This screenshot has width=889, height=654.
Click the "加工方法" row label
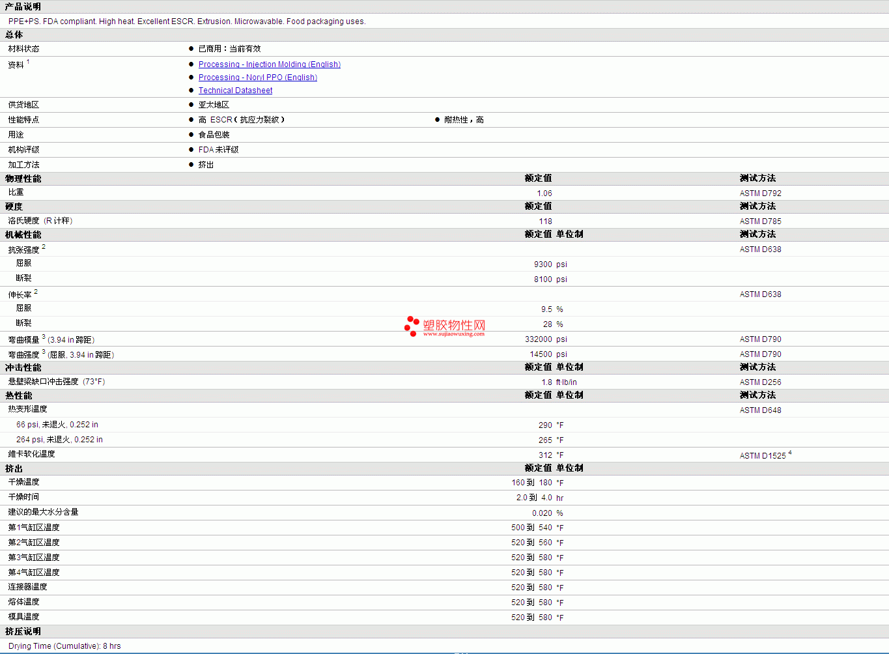click(x=23, y=165)
